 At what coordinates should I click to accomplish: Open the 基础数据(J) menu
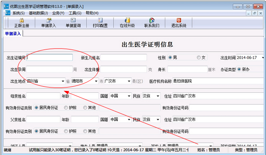pos(39,13)
